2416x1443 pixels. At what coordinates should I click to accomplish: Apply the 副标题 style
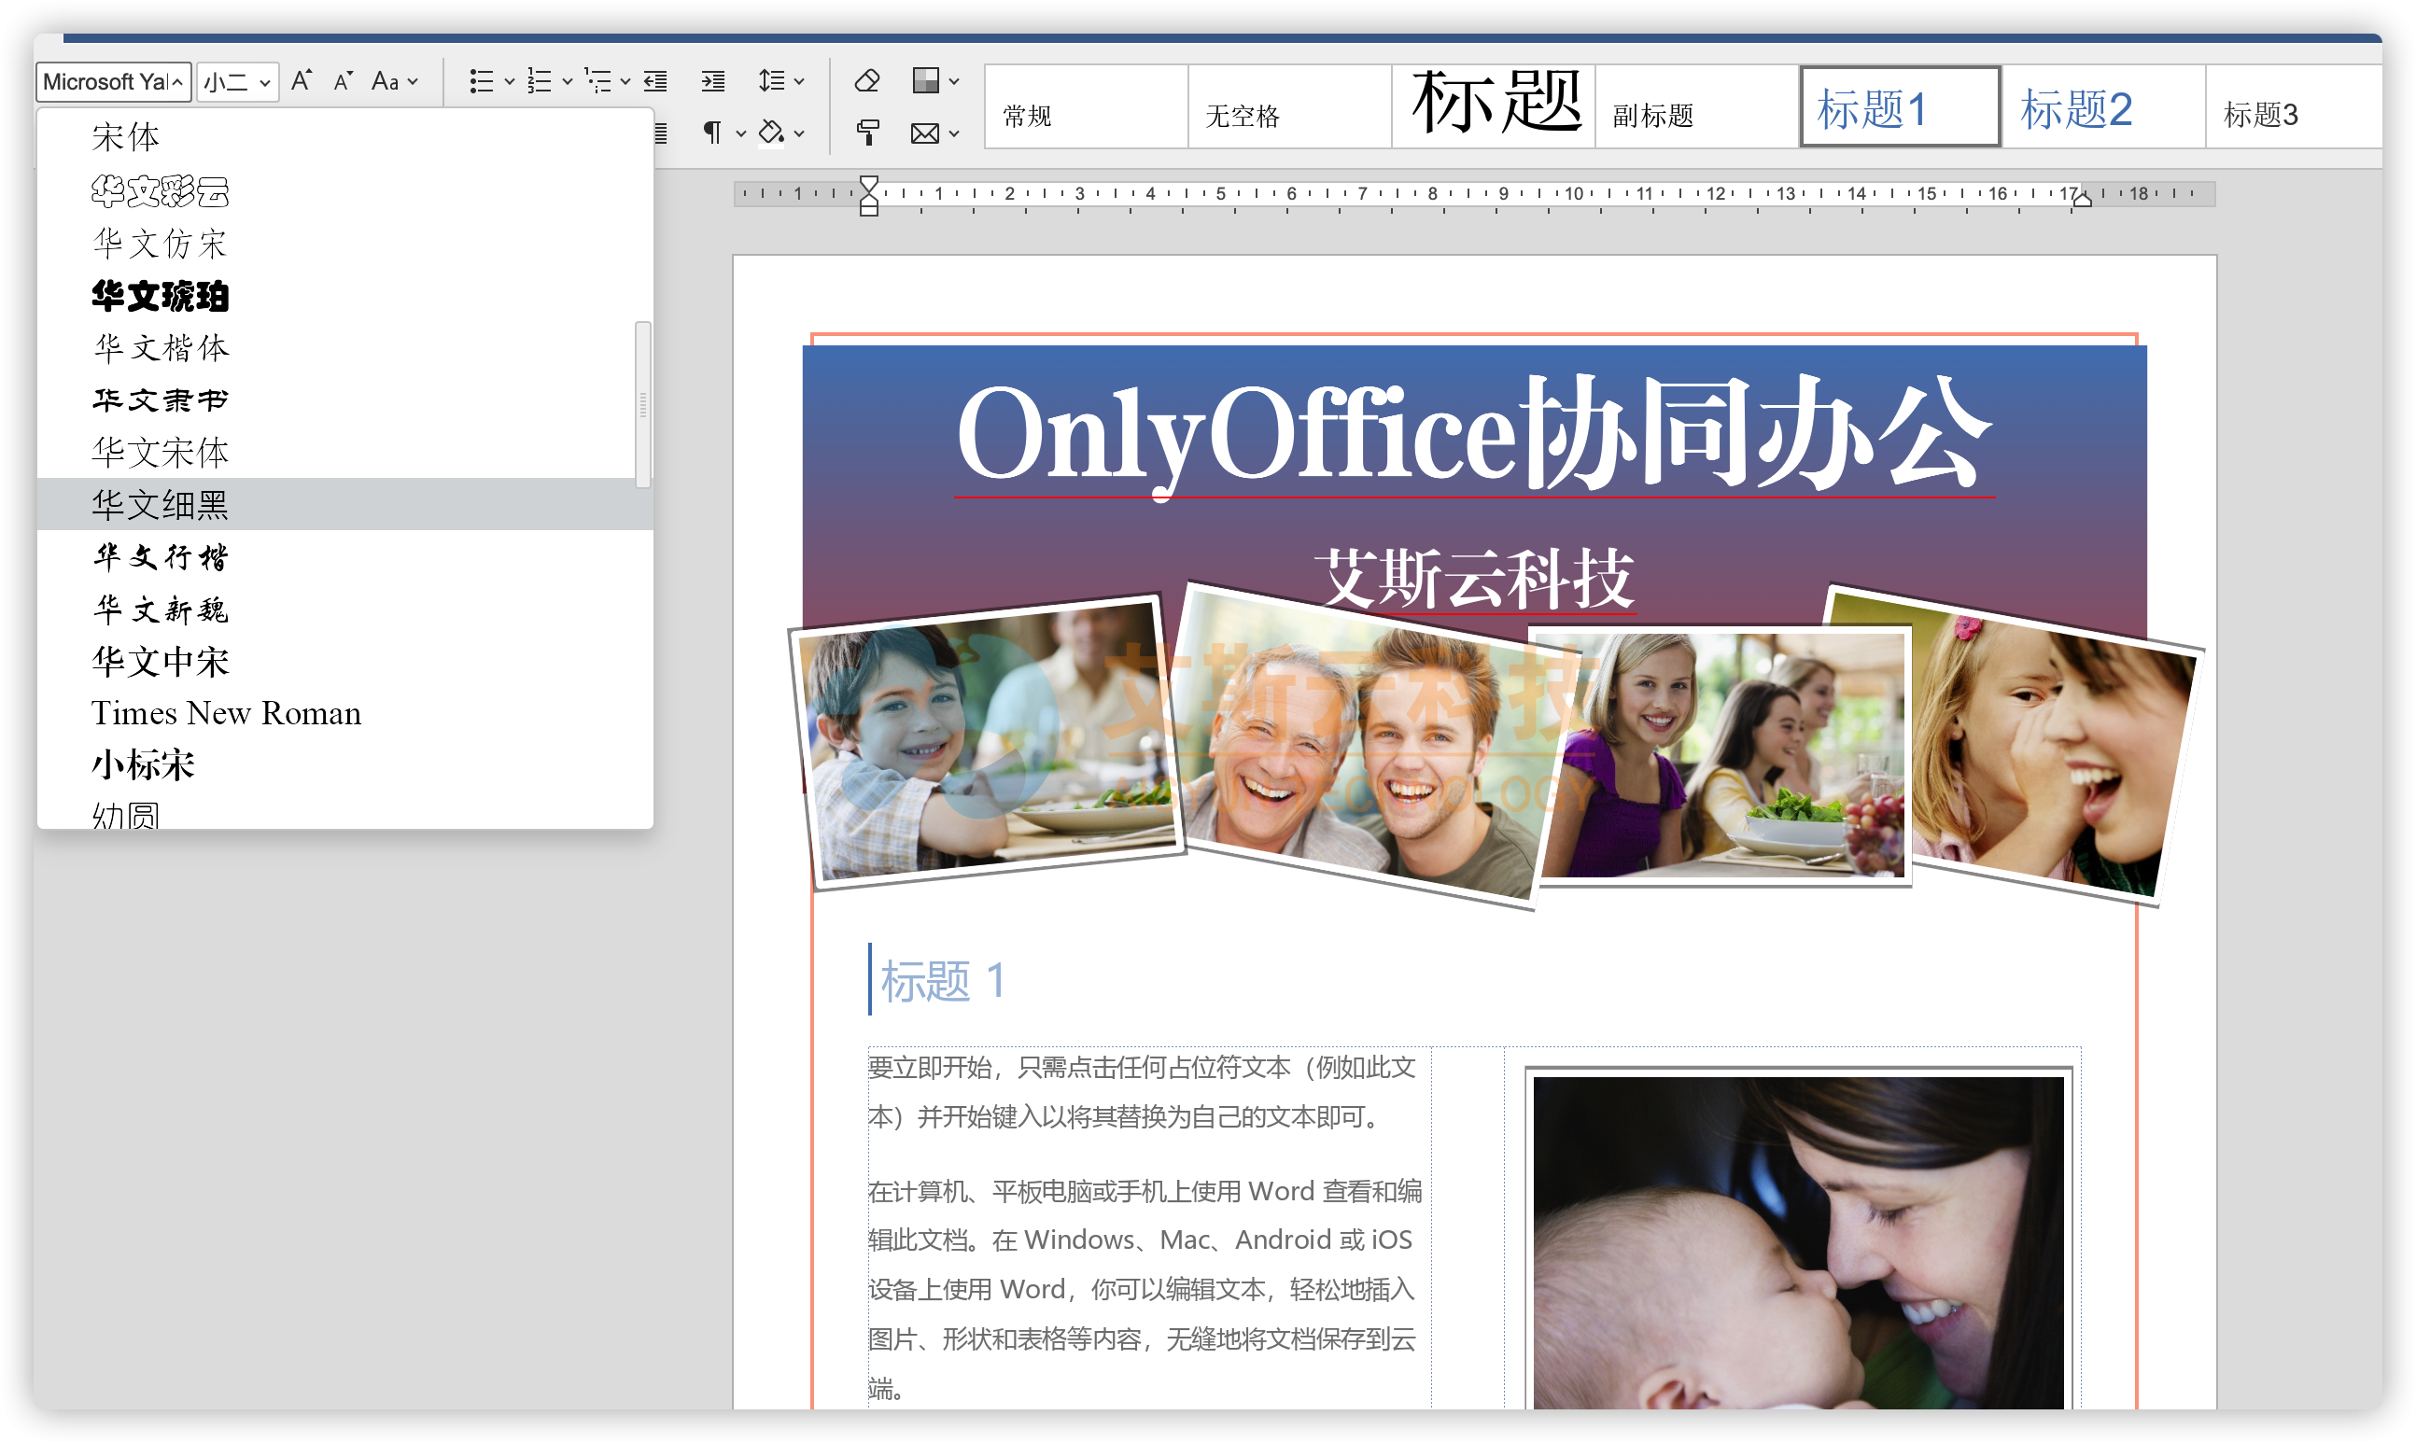point(1696,107)
